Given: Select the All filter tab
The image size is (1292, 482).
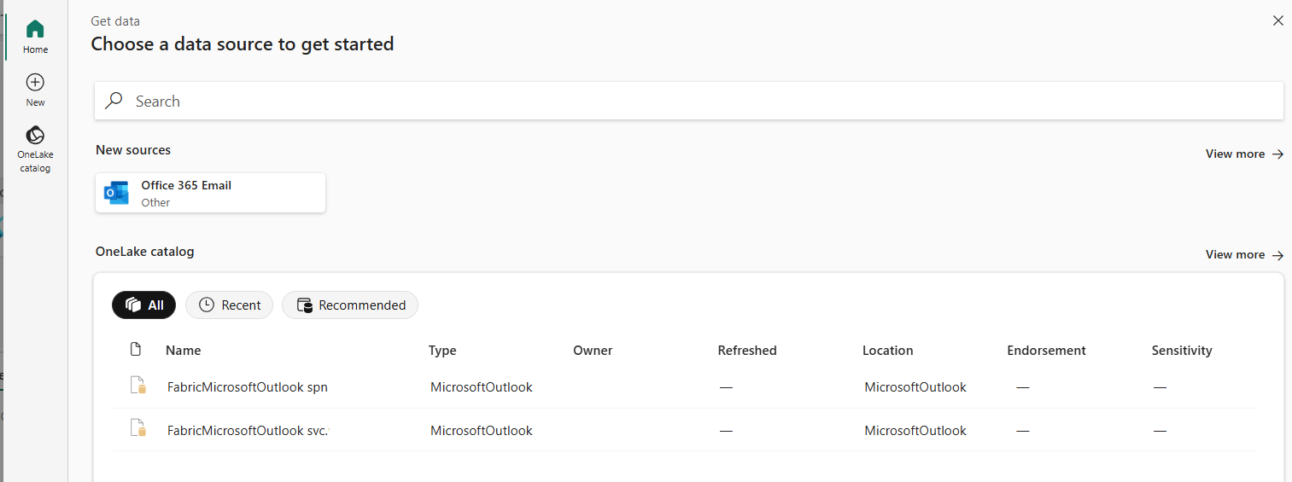Looking at the screenshot, I should [143, 305].
